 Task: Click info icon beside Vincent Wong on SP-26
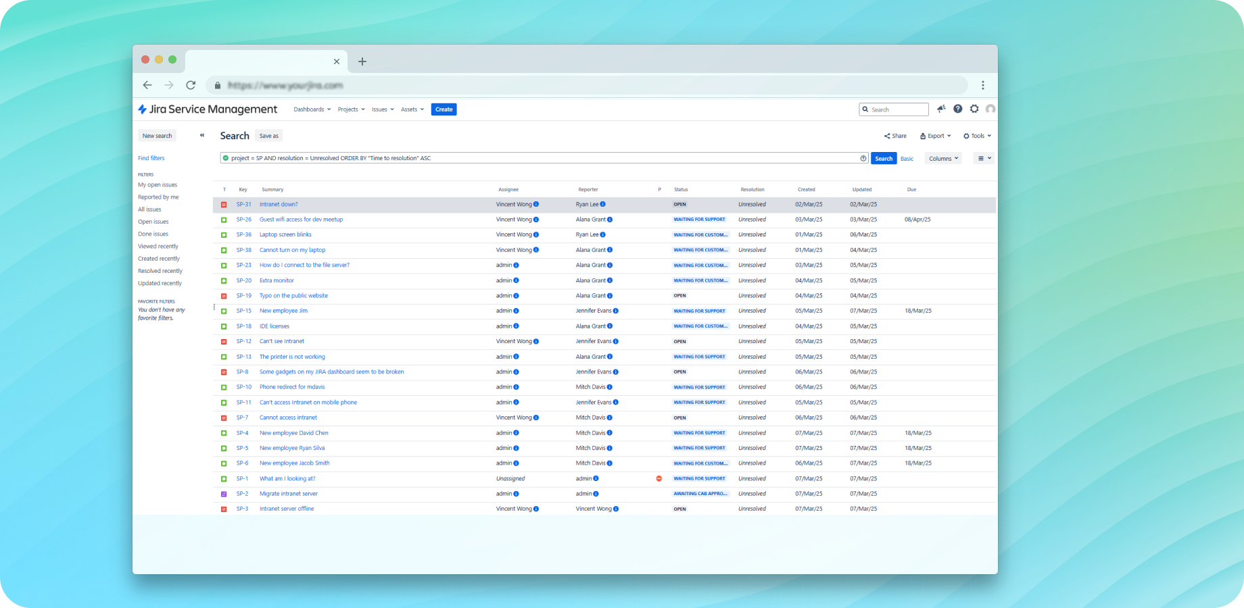(536, 220)
